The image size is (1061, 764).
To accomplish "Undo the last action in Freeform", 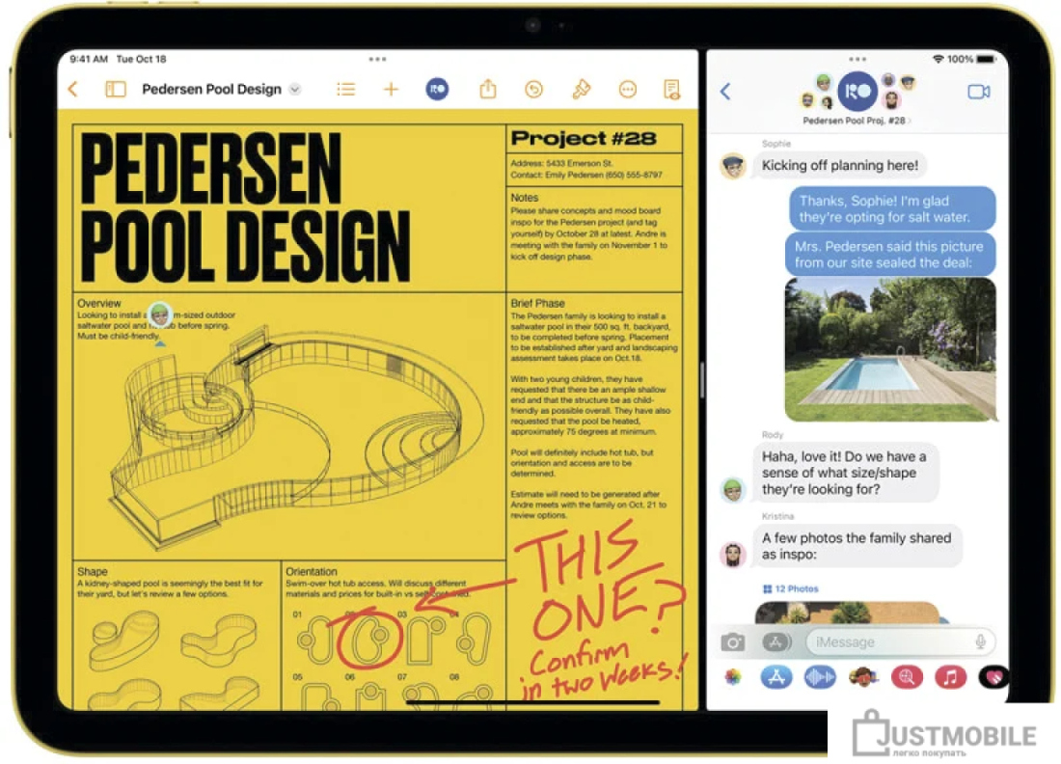I will [x=534, y=90].
